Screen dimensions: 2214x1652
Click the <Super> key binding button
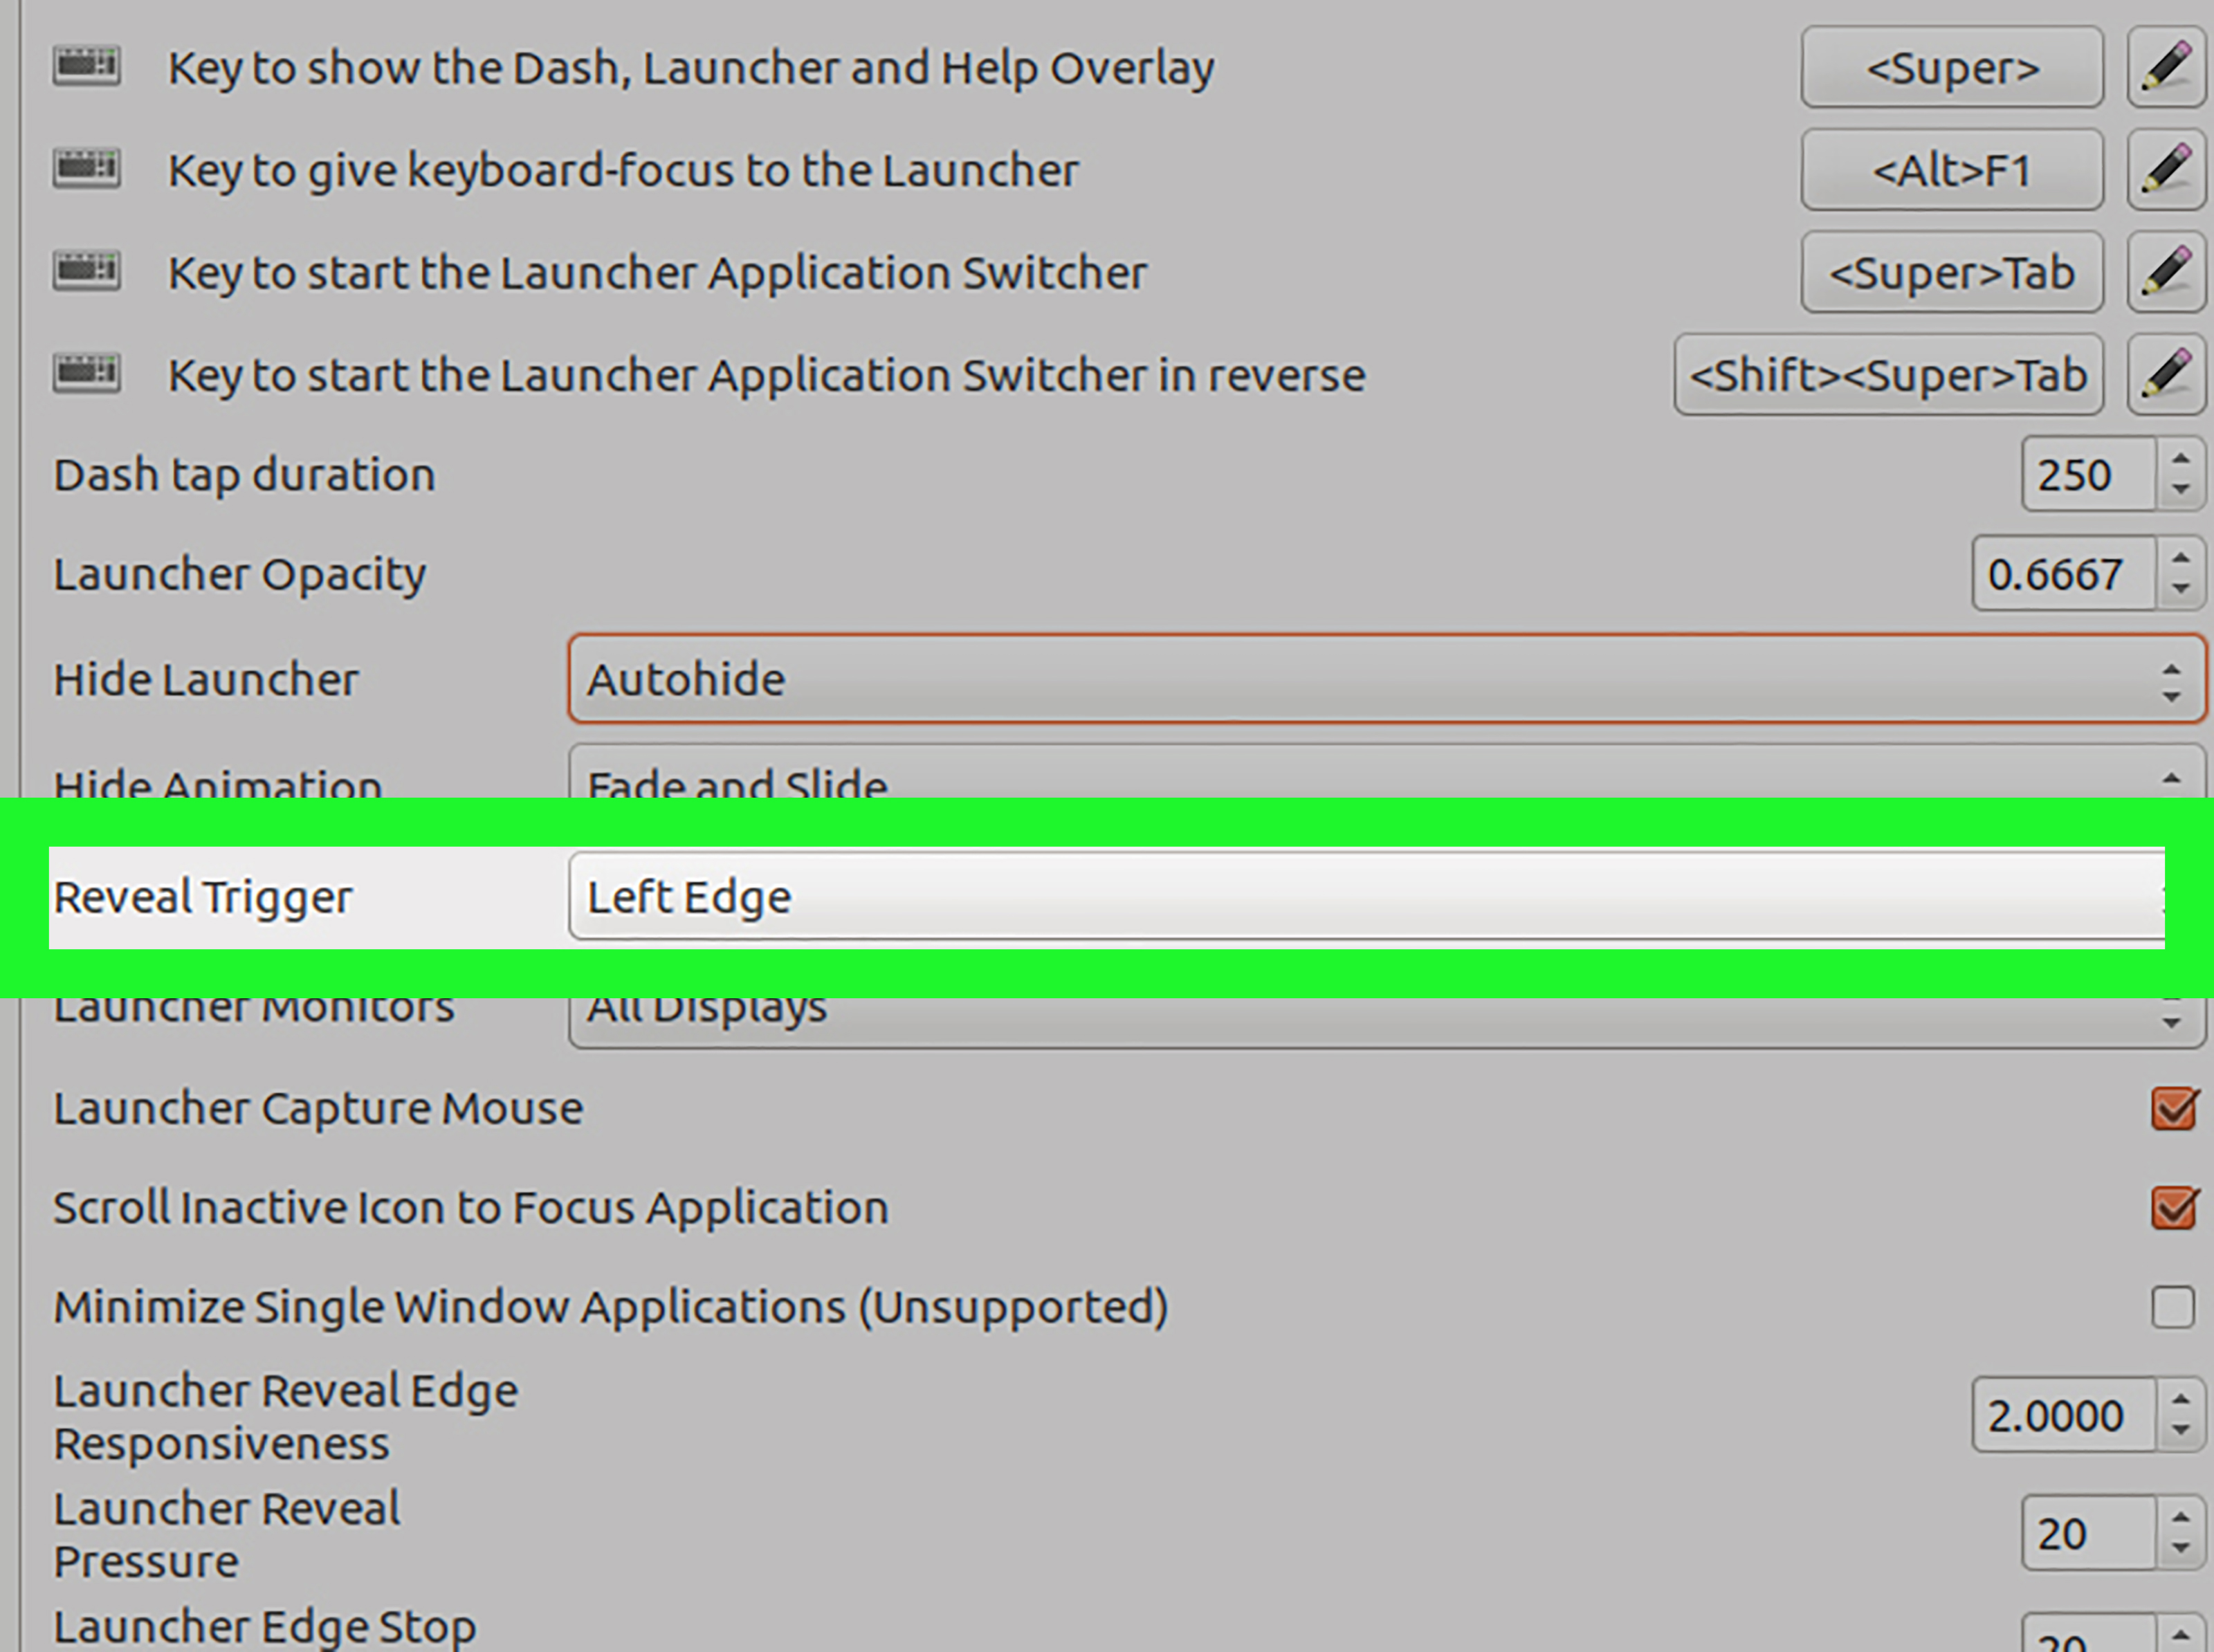1952,68
